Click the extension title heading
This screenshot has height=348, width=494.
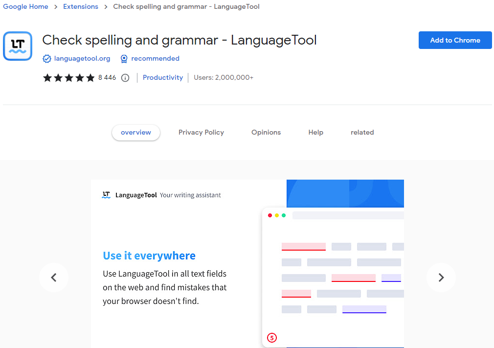[180, 40]
